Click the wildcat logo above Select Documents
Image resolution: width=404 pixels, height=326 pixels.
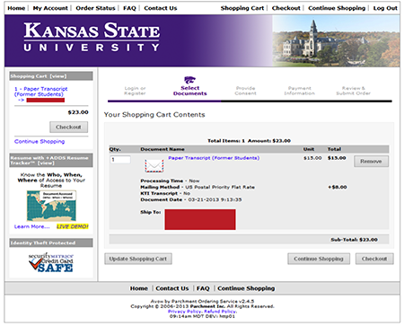(189, 80)
